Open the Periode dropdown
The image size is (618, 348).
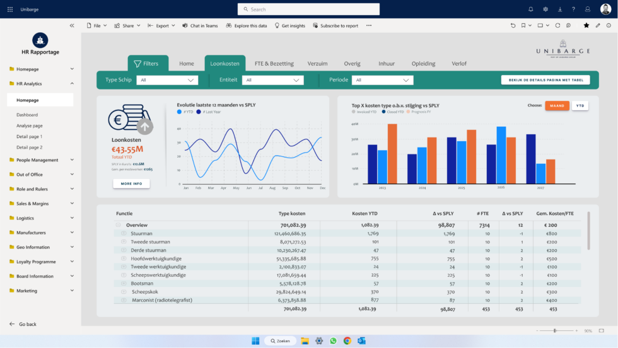382,80
